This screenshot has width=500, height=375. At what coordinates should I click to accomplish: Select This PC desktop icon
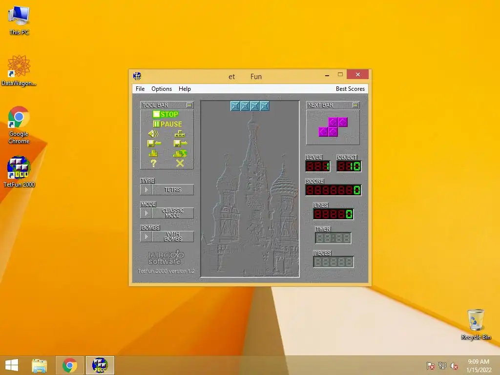pyautogui.click(x=19, y=20)
